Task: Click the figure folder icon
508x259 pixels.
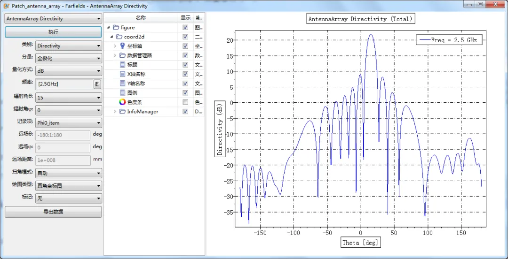Action: (x=116, y=28)
